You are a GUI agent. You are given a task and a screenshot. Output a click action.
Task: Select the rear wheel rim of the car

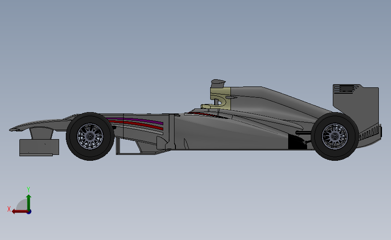tap(335, 136)
